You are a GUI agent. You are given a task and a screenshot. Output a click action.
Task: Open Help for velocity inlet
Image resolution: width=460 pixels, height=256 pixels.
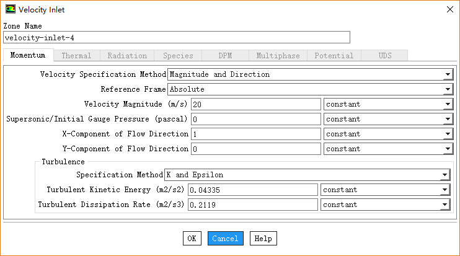(x=263, y=239)
